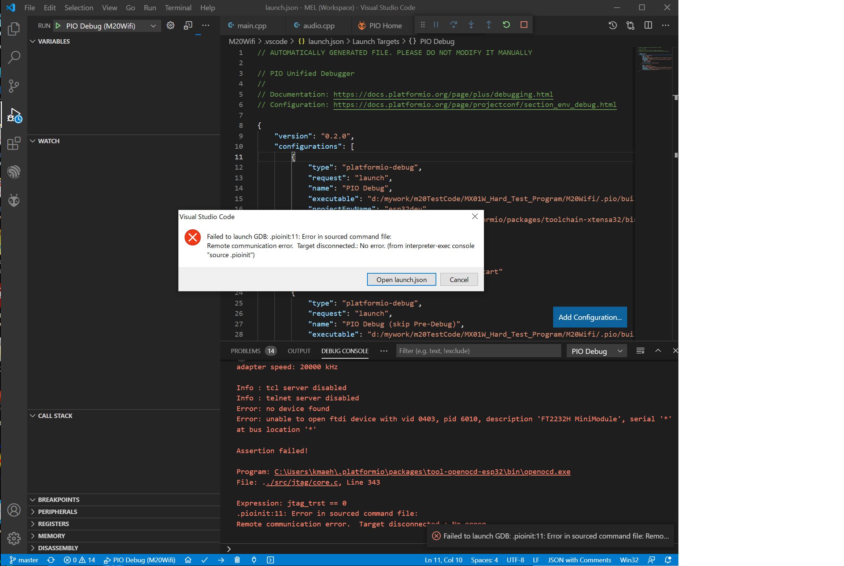Click the trash can icon in status bar
844x566 pixels.
click(237, 560)
